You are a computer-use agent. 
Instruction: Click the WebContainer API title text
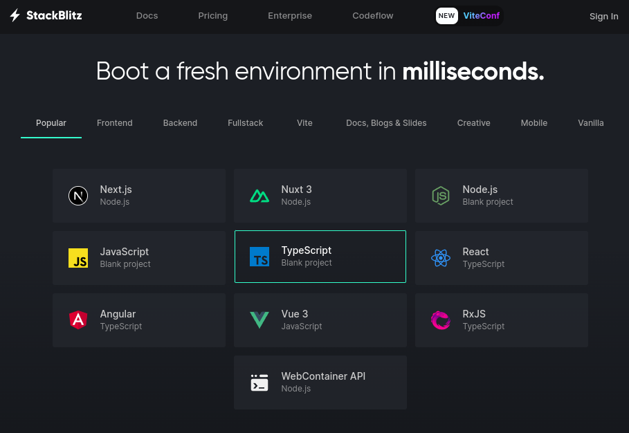pyautogui.click(x=323, y=376)
